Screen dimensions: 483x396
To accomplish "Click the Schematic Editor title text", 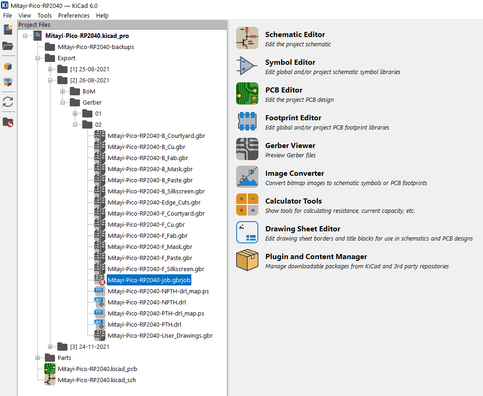I will pyautogui.click(x=295, y=35).
